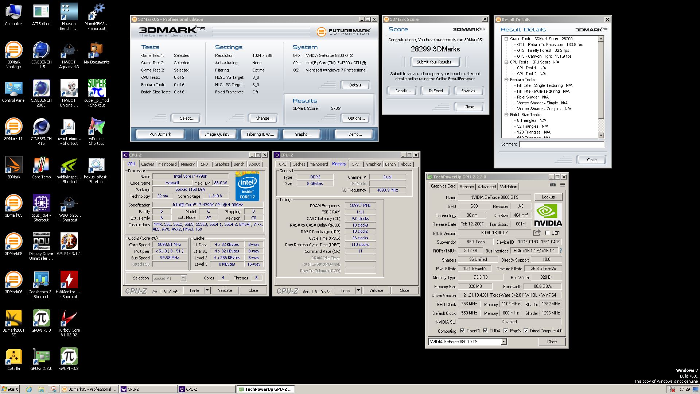
Task: Switch to the Advanced tab in GPU-Z
Action: (x=487, y=187)
